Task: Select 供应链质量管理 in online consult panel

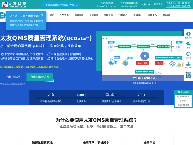Action: (x=183, y=105)
